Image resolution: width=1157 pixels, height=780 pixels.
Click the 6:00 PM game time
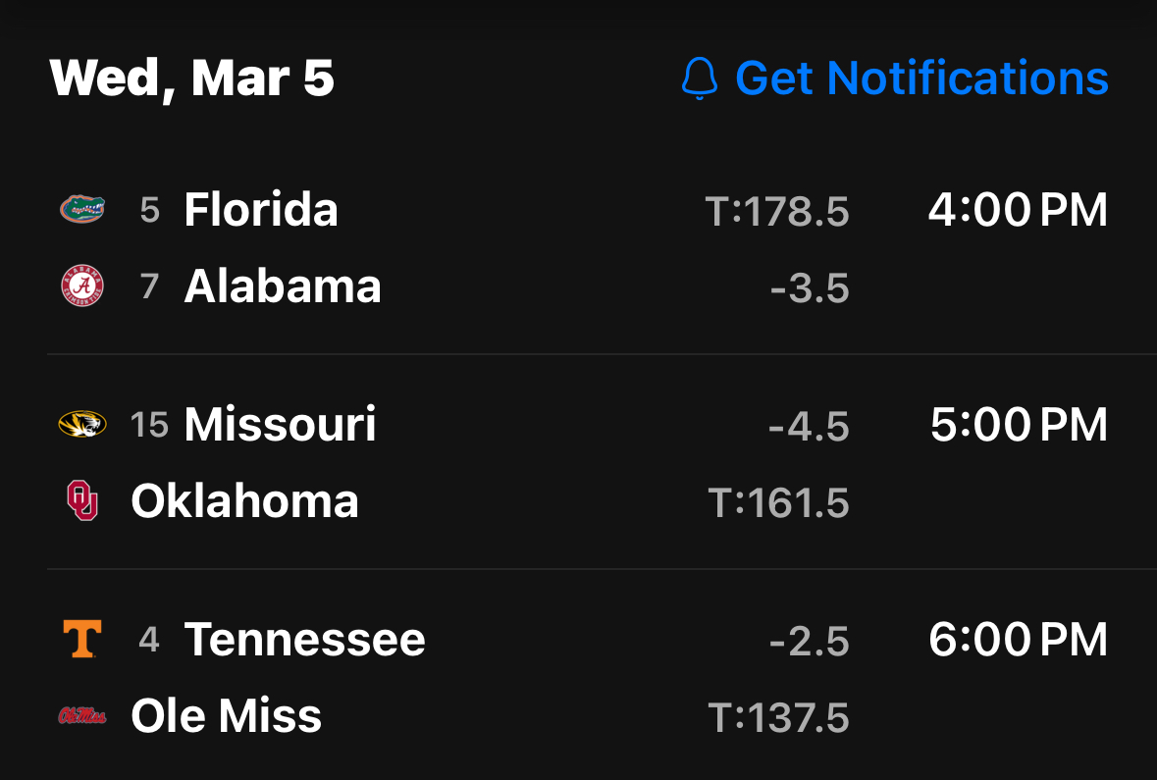click(1018, 640)
